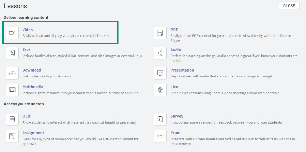Open the Quiz title link
306x152 pixels.
(27, 116)
